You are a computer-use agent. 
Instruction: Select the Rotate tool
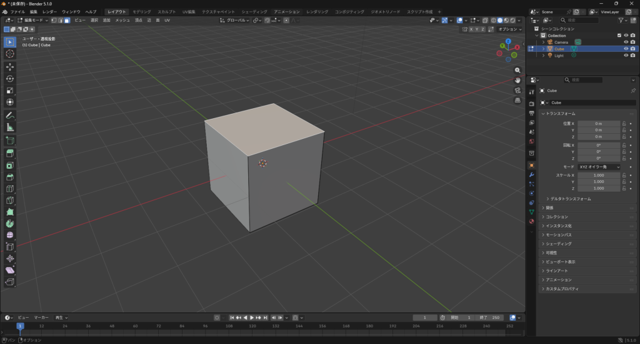click(10, 78)
